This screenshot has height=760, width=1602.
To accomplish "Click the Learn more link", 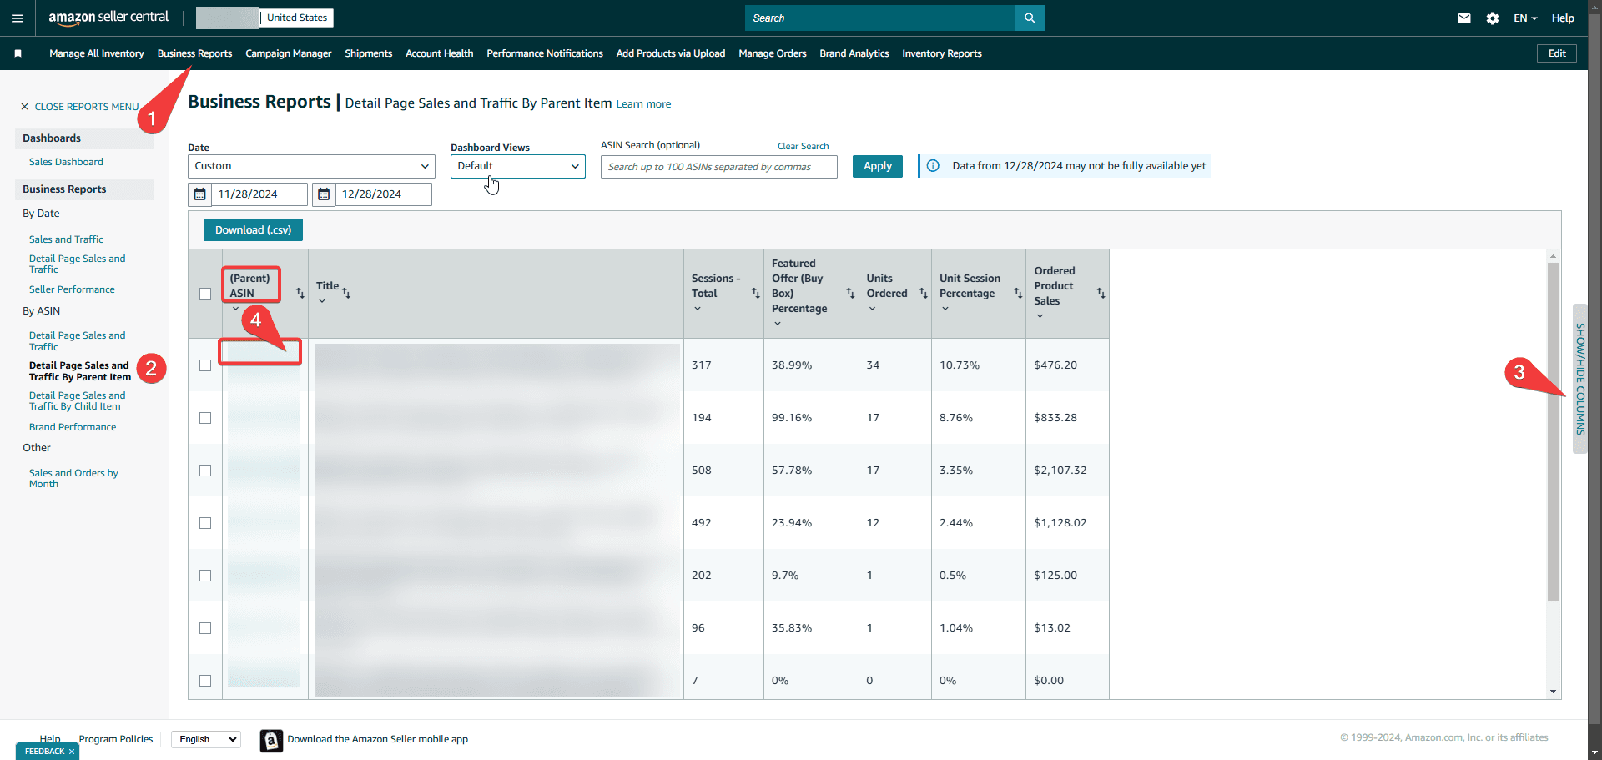I will pyautogui.click(x=643, y=104).
